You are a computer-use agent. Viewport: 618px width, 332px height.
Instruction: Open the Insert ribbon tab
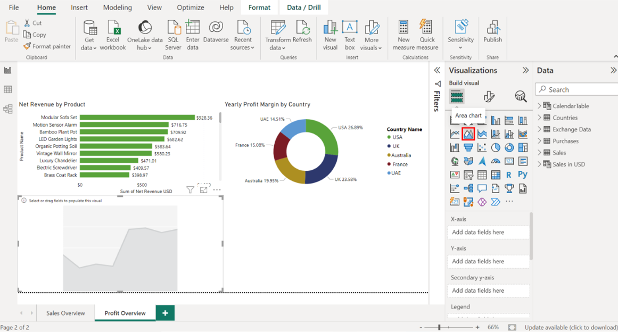79,7
